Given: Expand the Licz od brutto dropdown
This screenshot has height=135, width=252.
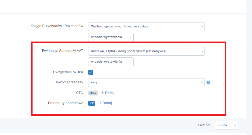Looking at the screenshot, I should 226,125.
